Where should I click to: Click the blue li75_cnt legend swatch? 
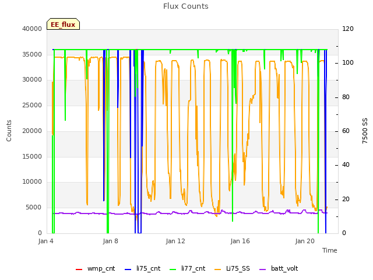click(x=128, y=269)
